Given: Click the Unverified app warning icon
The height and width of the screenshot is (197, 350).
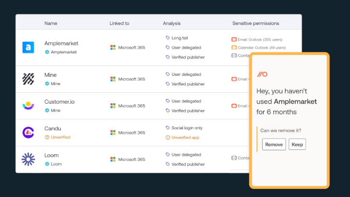Looking at the screenshot, I should pyautogui.click(x=168, y=137).
